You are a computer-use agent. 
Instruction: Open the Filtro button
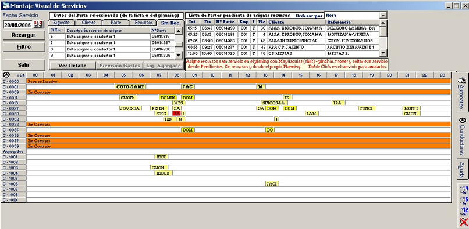coord(24,47)
